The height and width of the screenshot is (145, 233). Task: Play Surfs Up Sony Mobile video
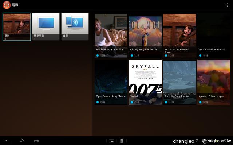tap(179, 82)
